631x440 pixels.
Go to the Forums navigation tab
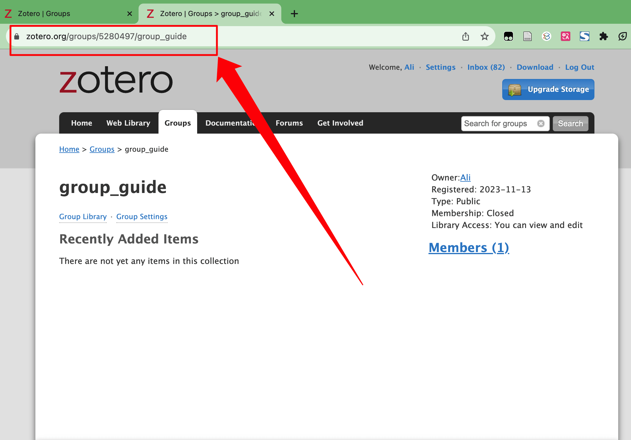coord(289,123)
